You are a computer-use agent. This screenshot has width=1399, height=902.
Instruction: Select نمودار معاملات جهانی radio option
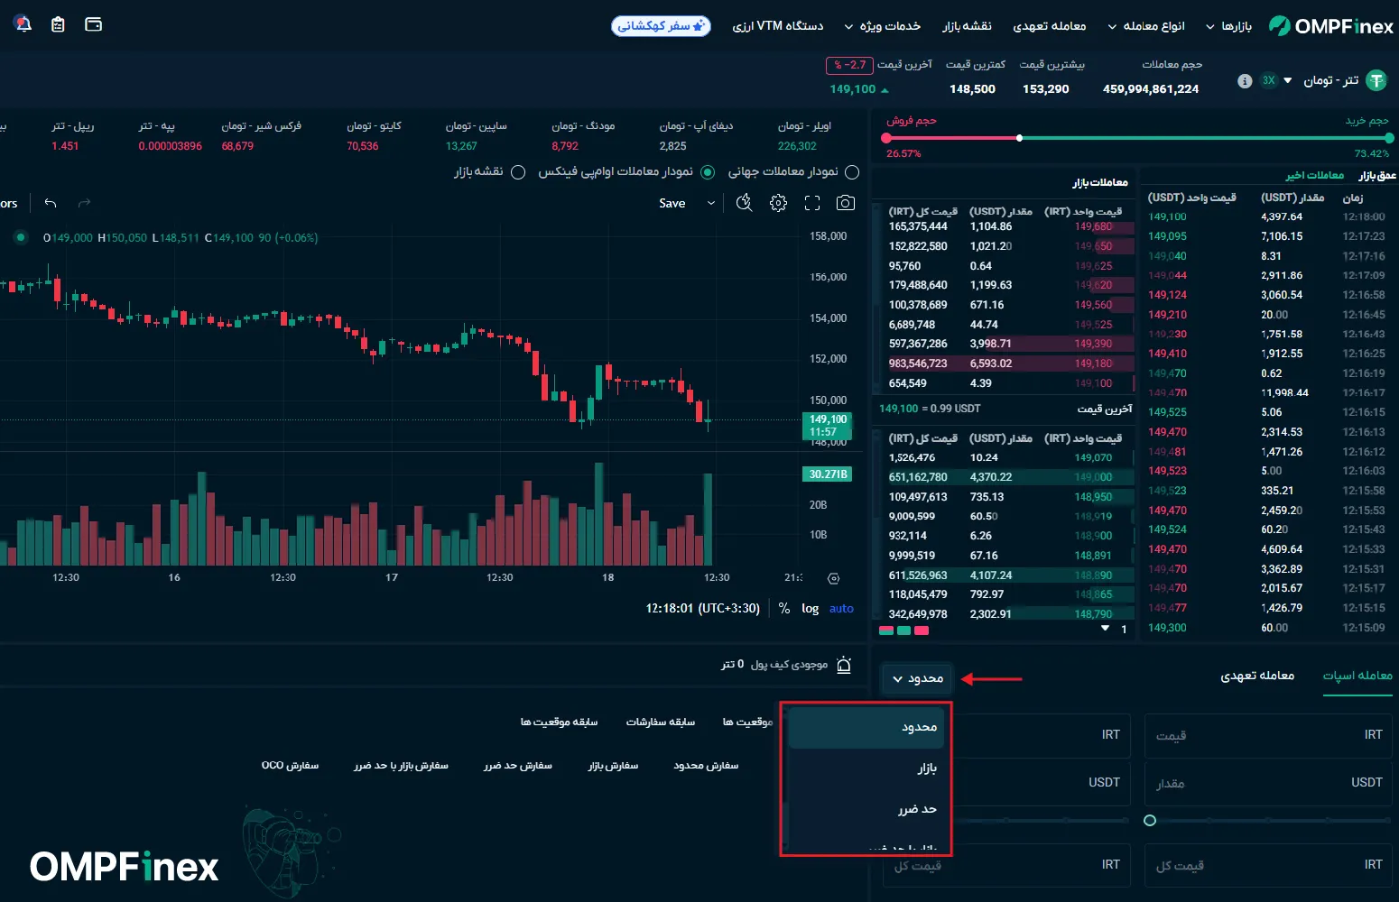[x=851, y=171]
